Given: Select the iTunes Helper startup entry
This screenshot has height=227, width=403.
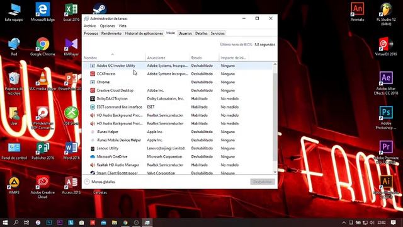Looking at the screenshot, I should 178,132.
